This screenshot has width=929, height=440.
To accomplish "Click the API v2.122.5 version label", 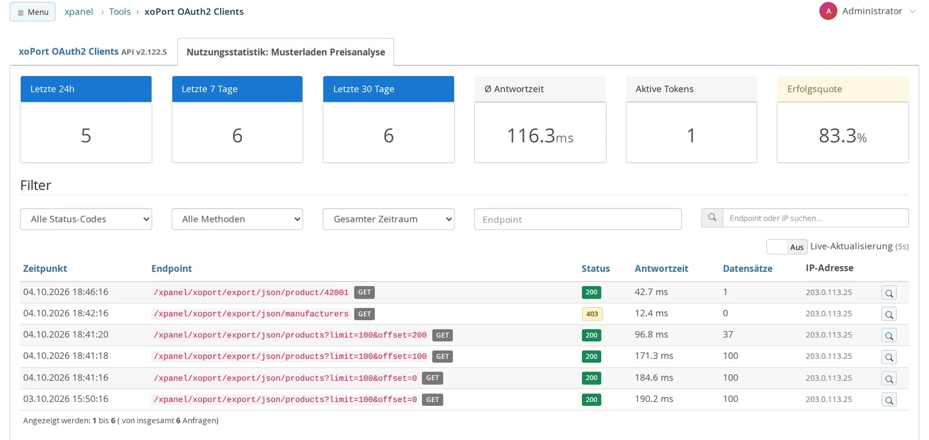I will (x=144, y=52).
